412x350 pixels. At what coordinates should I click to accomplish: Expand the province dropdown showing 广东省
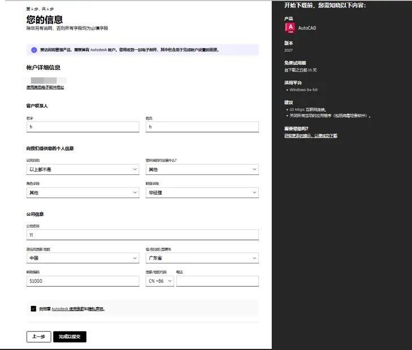202,258
